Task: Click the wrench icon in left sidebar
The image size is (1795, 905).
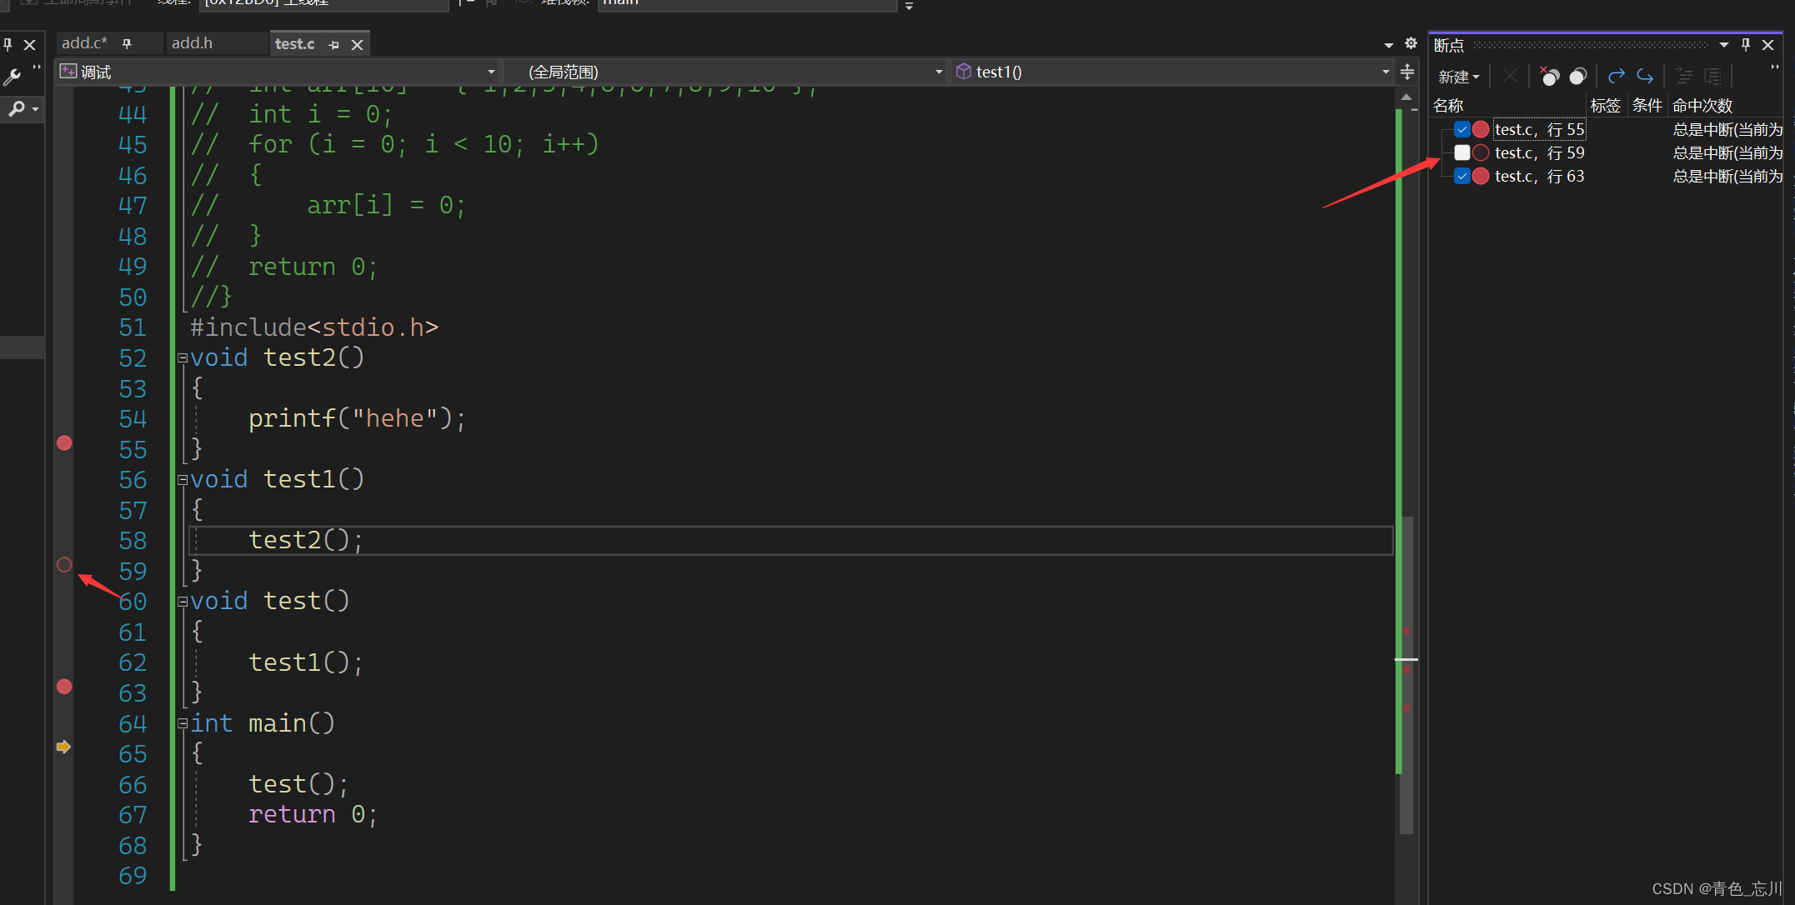Action: pyautogui.click(x=13, y=78)
